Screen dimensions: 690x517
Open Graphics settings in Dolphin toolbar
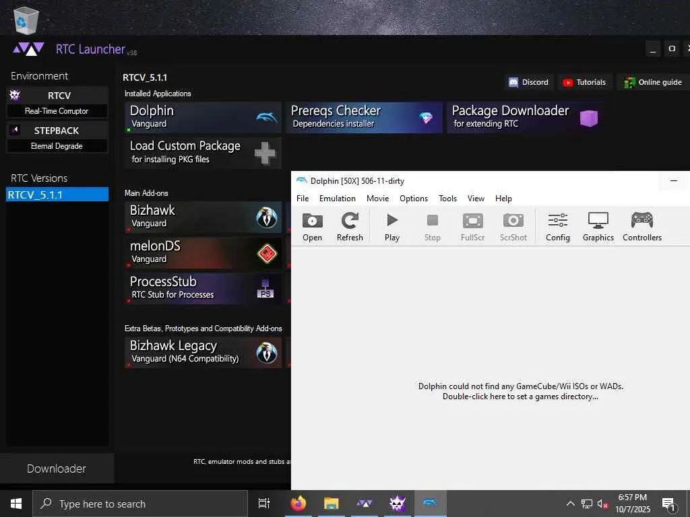click(598, 226)
